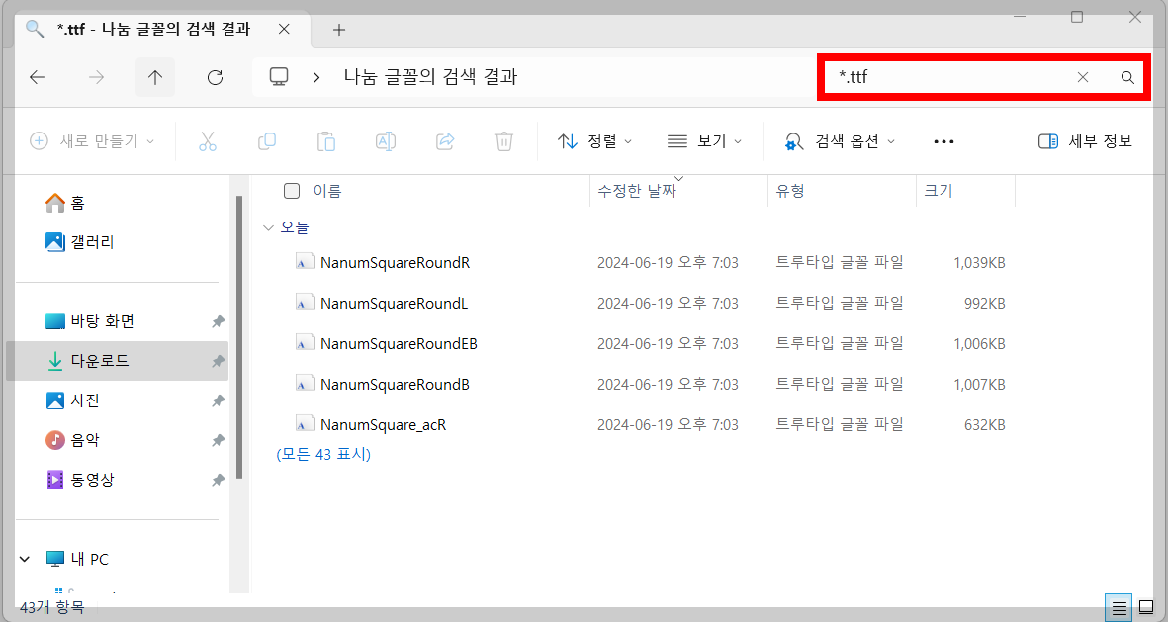Screen dimensions: 1168x622
Task: Switch to large thumbnails view at bottom right
Action: click(x=1145, y=606)
